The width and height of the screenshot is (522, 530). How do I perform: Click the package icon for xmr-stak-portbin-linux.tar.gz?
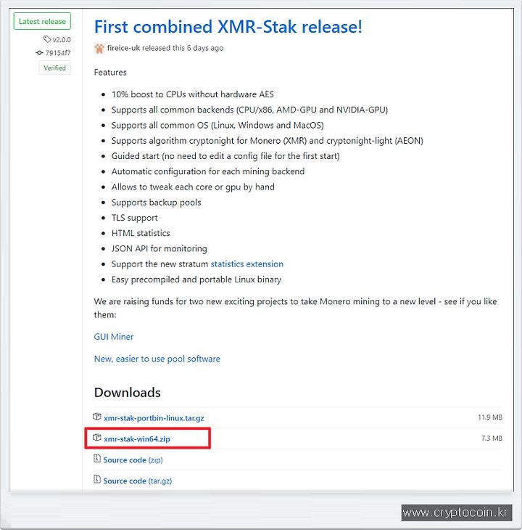97,417
